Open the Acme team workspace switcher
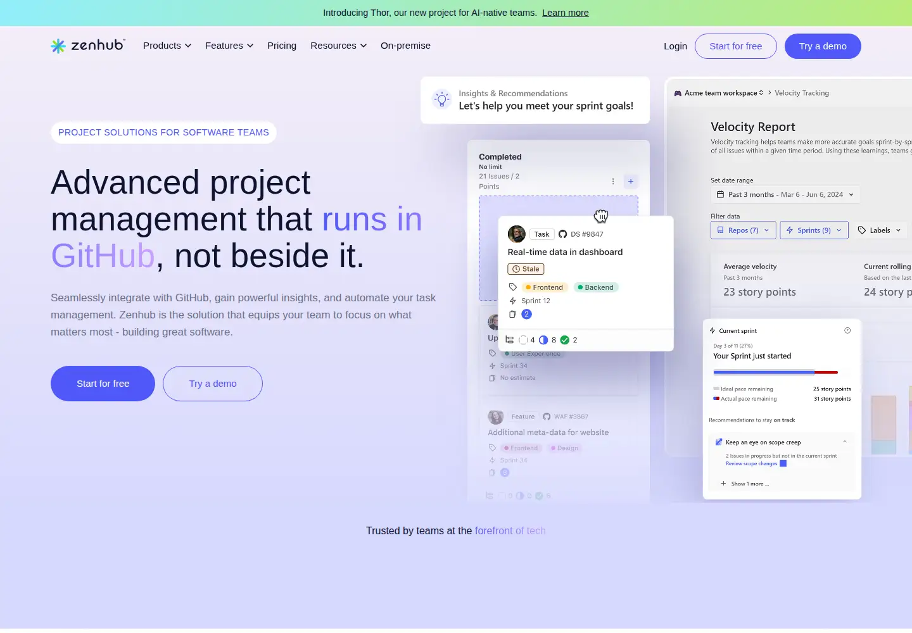 pyautogui.click(x=719, y=93)
